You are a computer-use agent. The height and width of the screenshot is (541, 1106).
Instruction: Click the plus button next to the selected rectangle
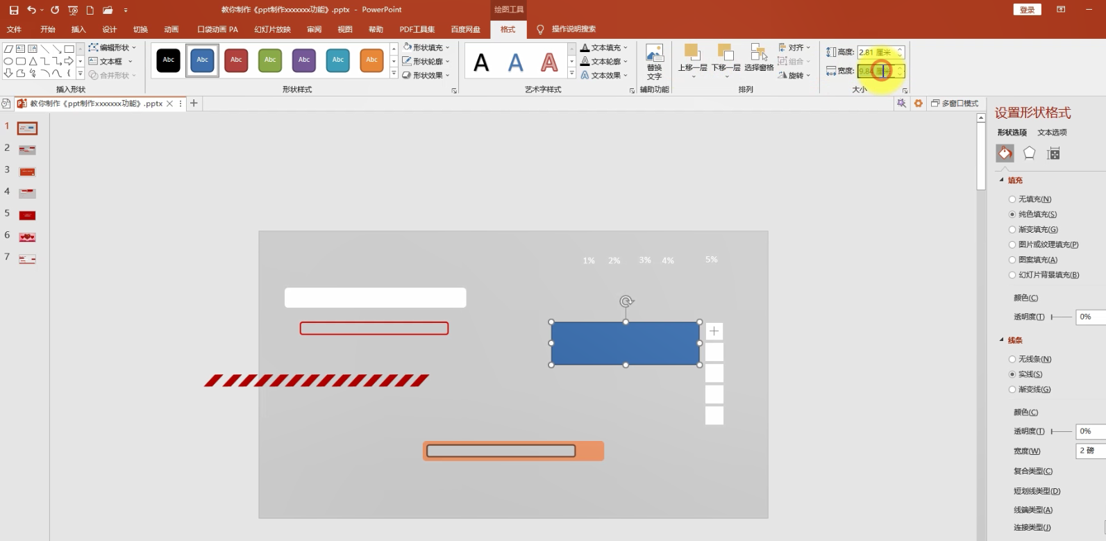point(714,331)
